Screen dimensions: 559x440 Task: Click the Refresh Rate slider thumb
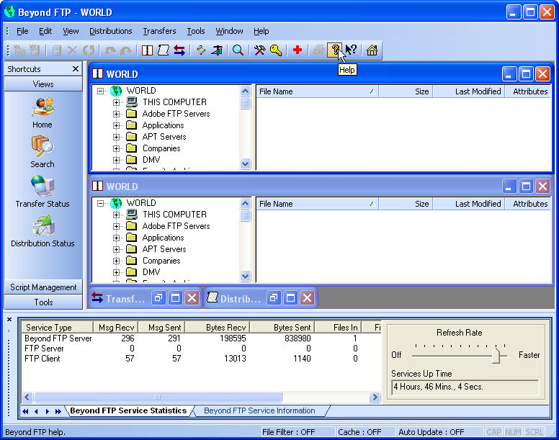point(496,355)
